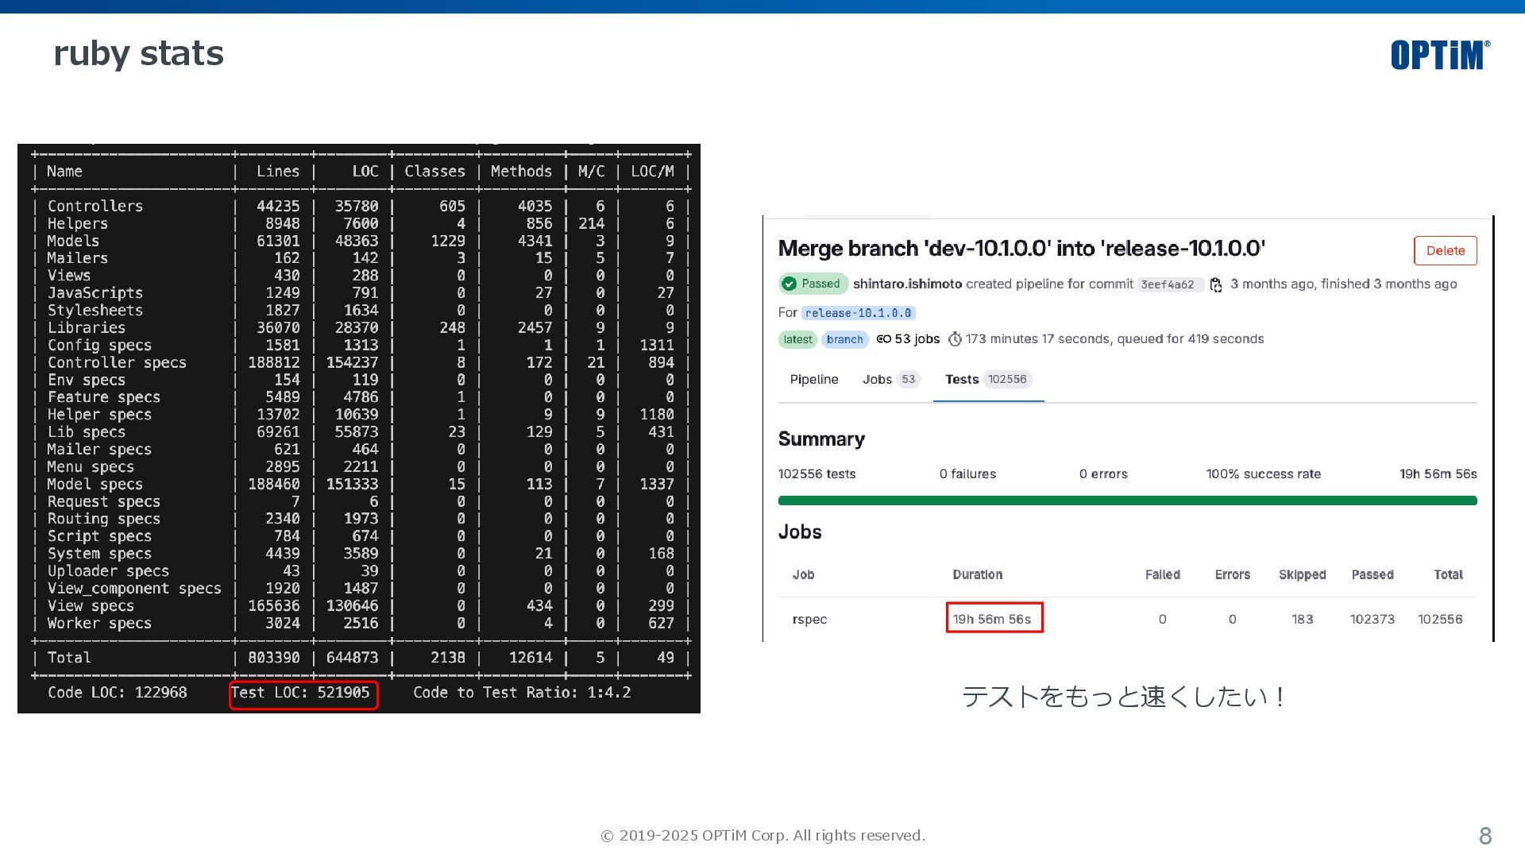1525x858 pixels.
Task: Click the rspec duration 19h 56m 56s
Action: click(992, 619)
